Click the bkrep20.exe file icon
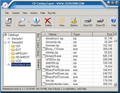 click(x=44, y=56)
